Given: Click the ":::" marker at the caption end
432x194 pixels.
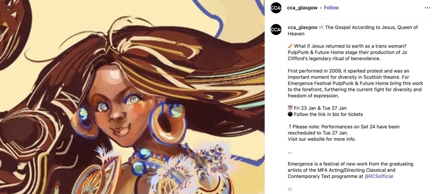Looking at the screenshot, I should coord(289,189).
